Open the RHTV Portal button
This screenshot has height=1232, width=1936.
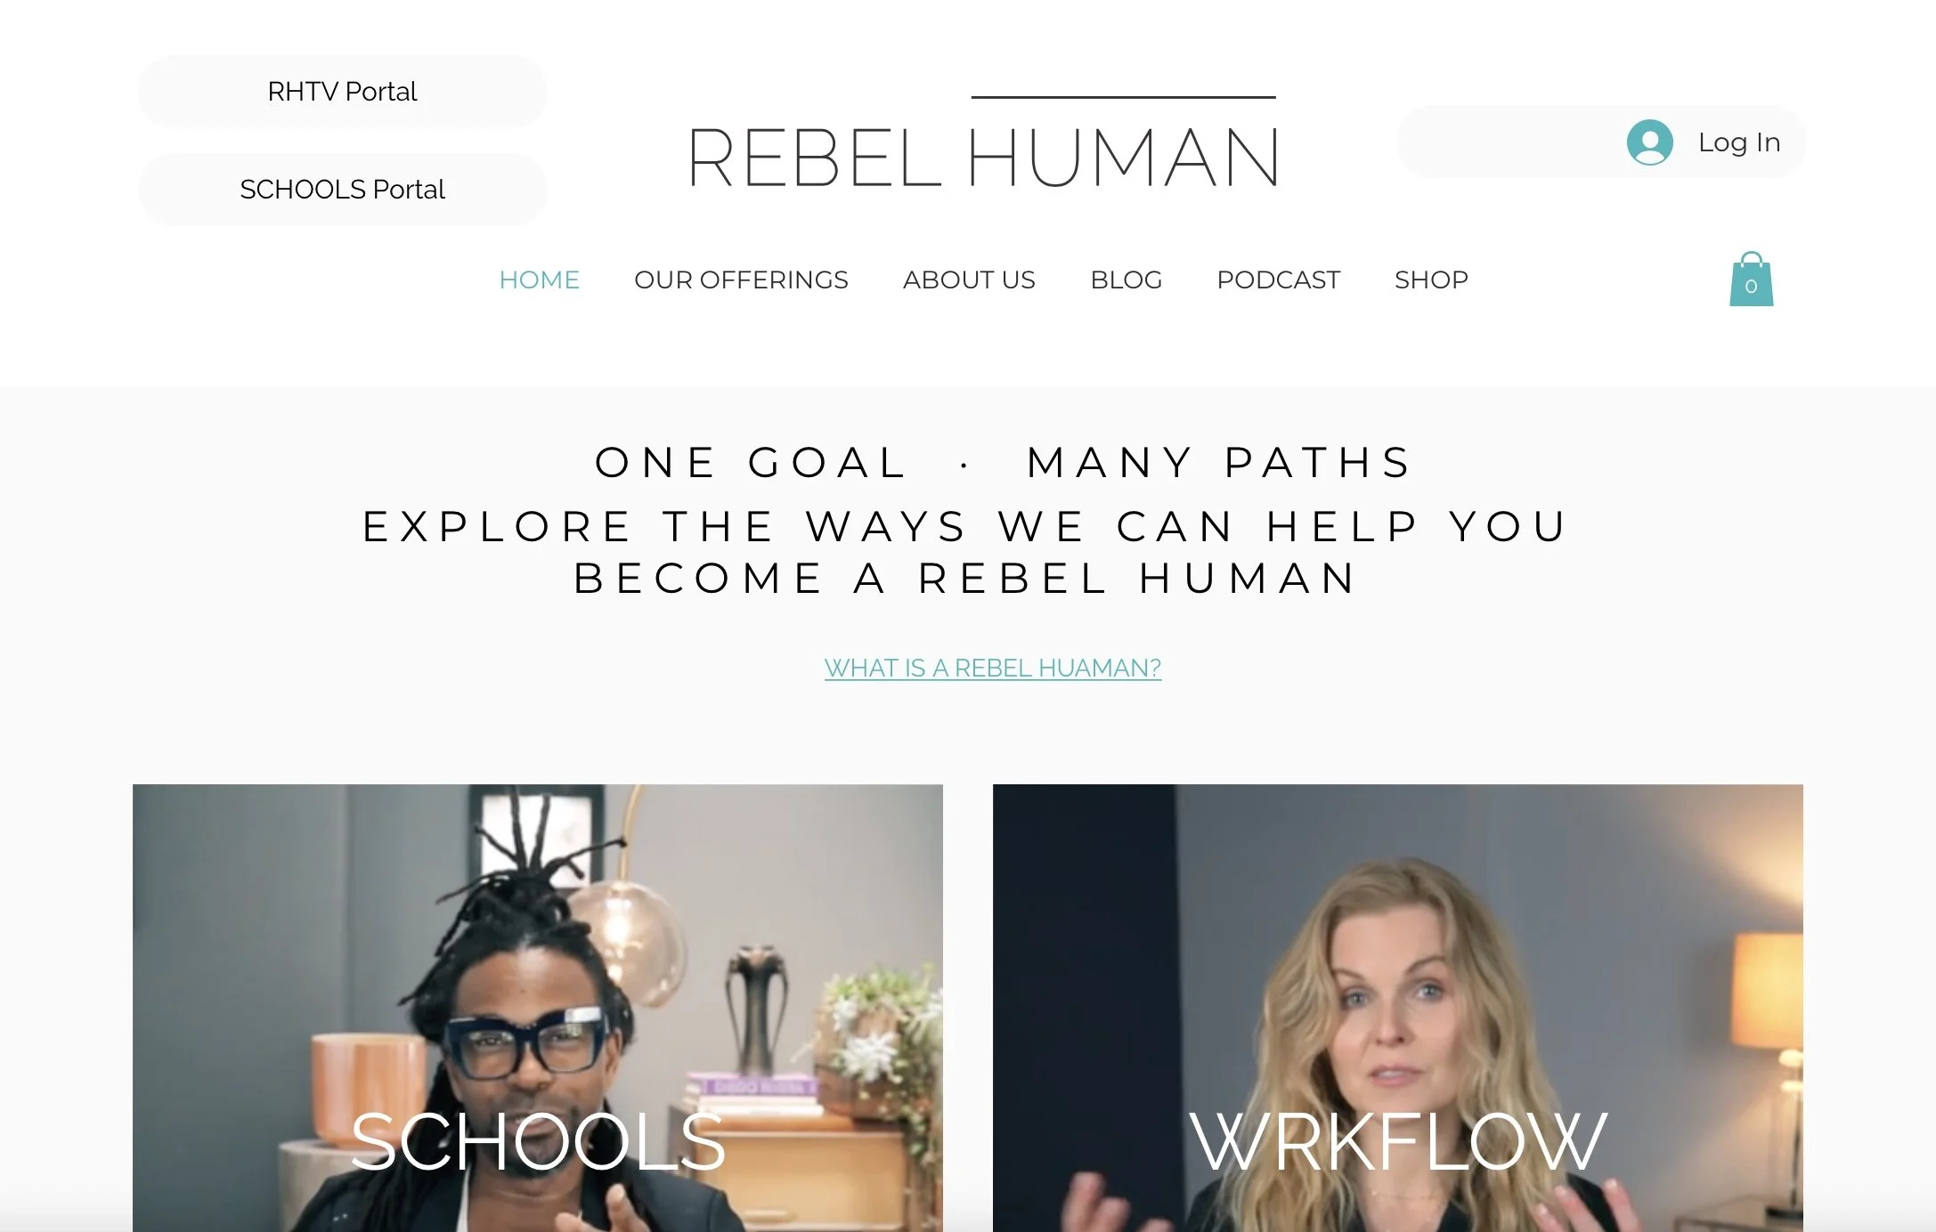[342, 92]
